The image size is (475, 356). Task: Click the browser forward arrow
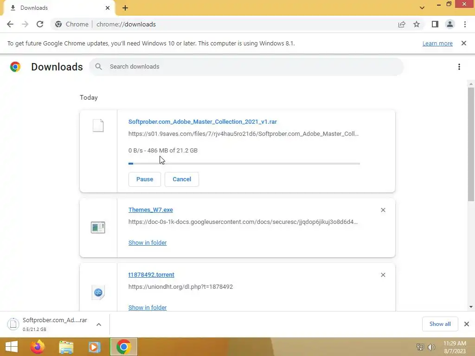25,24
